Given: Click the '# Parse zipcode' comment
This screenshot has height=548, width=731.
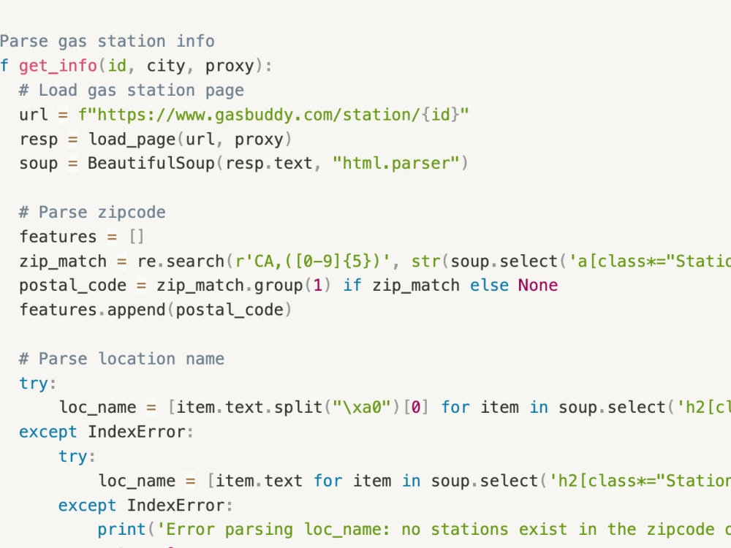Looking at the screenshot, I should pos(92,212).
